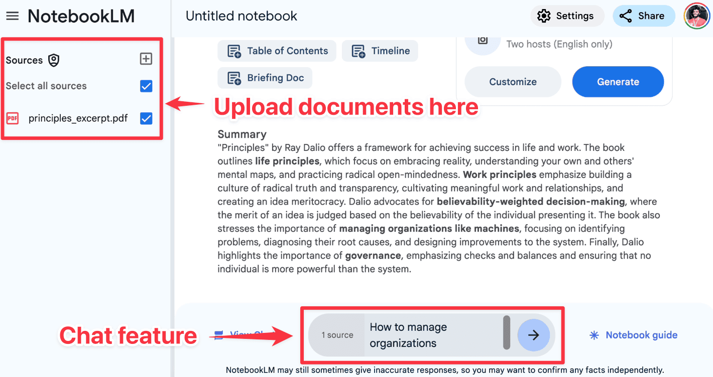The height and width of the screenshot is (377, 713).
Task: Click the chat input text field
Action: (x=432, y=335)
